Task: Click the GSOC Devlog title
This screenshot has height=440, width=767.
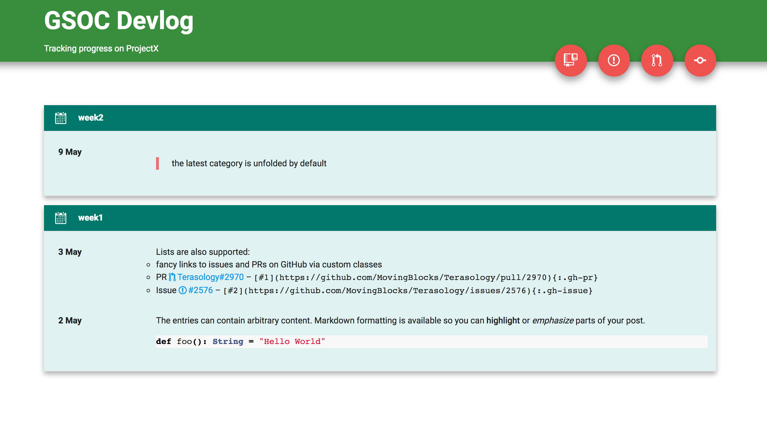Action: 119,21
